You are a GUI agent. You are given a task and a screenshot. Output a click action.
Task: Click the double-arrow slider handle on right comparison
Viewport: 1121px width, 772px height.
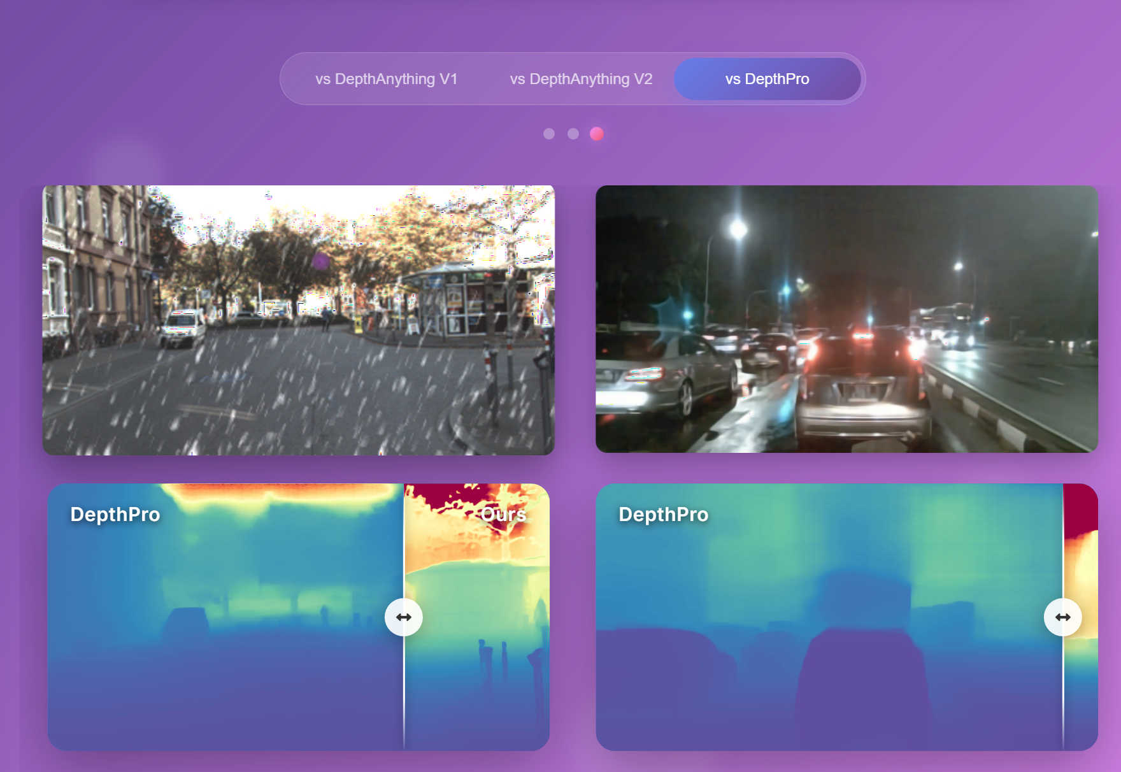click(1062, 617)
